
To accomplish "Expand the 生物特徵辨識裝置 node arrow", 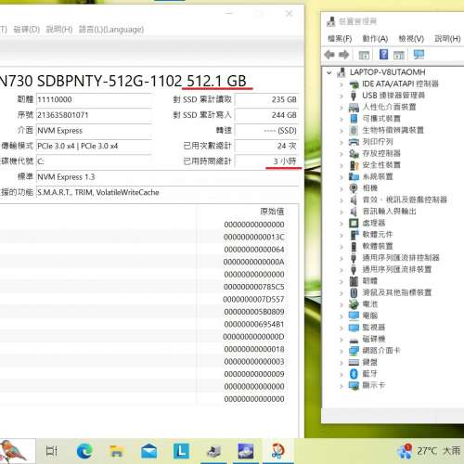I will pyautogui.click(x=342, y=131).
